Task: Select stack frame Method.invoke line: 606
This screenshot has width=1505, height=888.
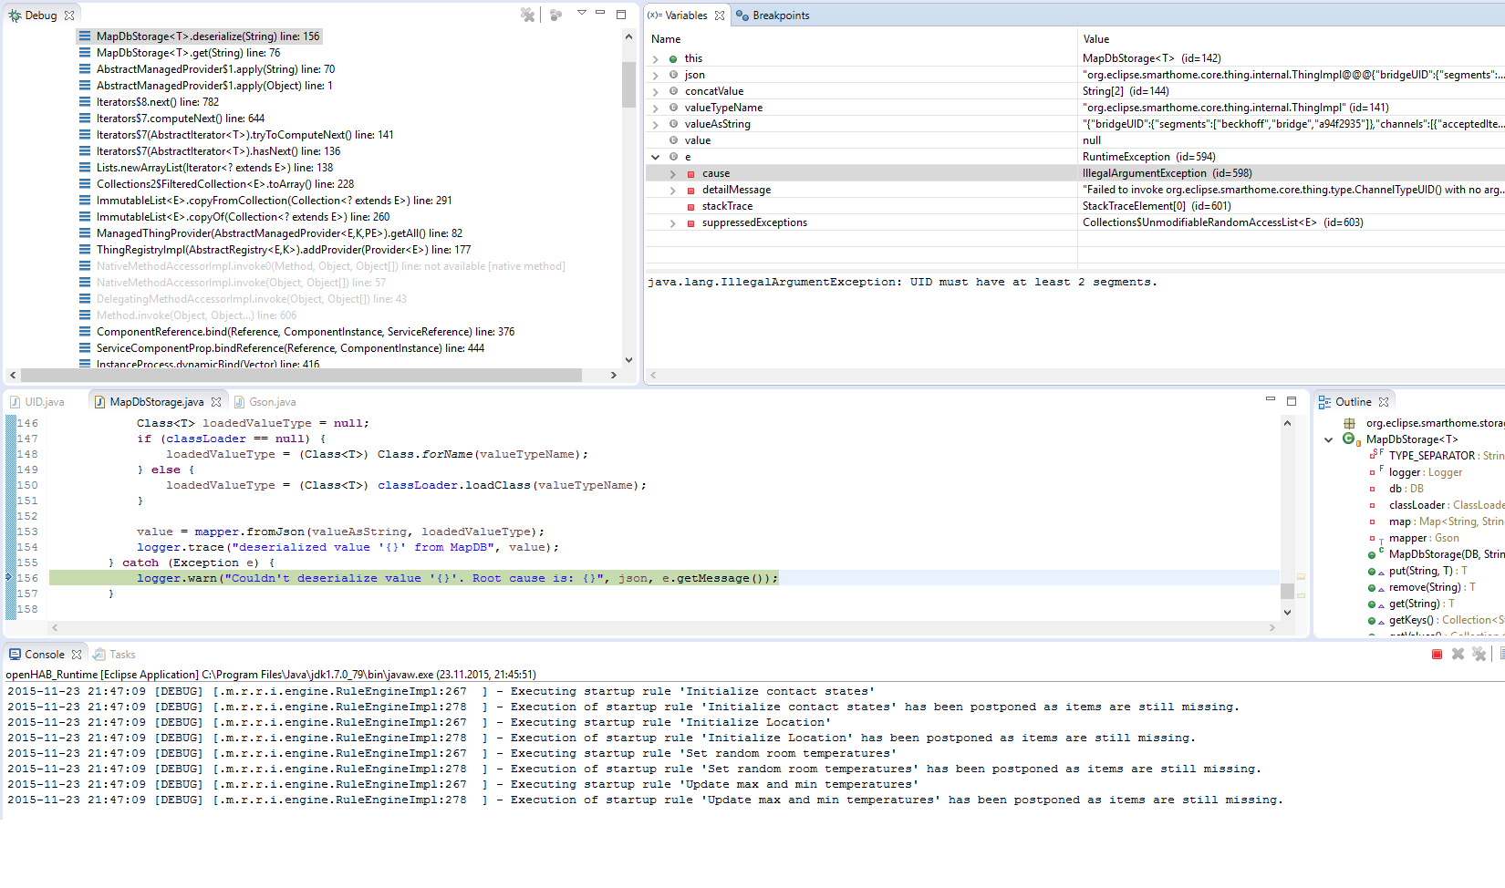Action: point(196,315)
